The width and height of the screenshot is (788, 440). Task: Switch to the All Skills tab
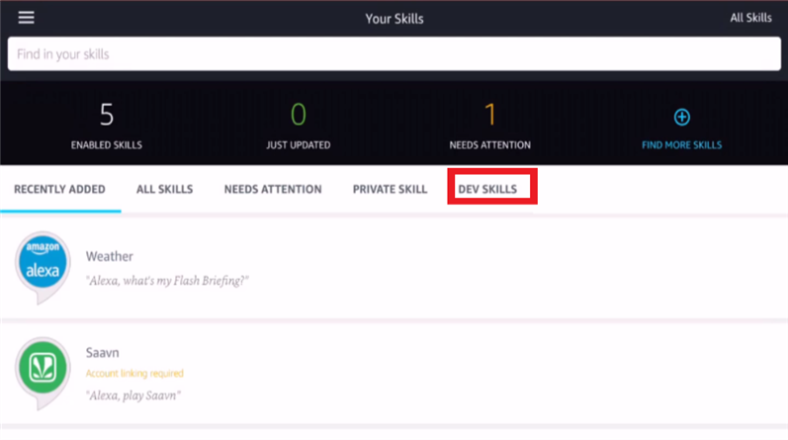pos(164,189)
